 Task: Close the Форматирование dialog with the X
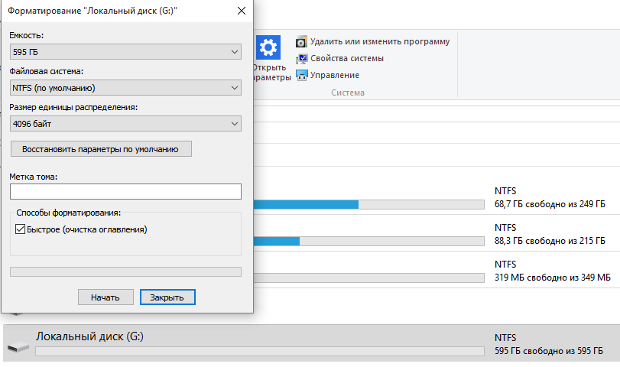pyautogui.click(x=242, y=11)
